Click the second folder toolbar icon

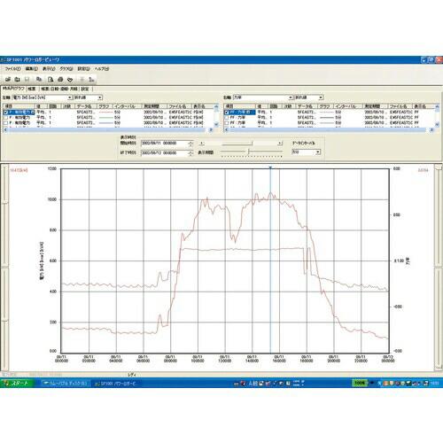point(17,79)
